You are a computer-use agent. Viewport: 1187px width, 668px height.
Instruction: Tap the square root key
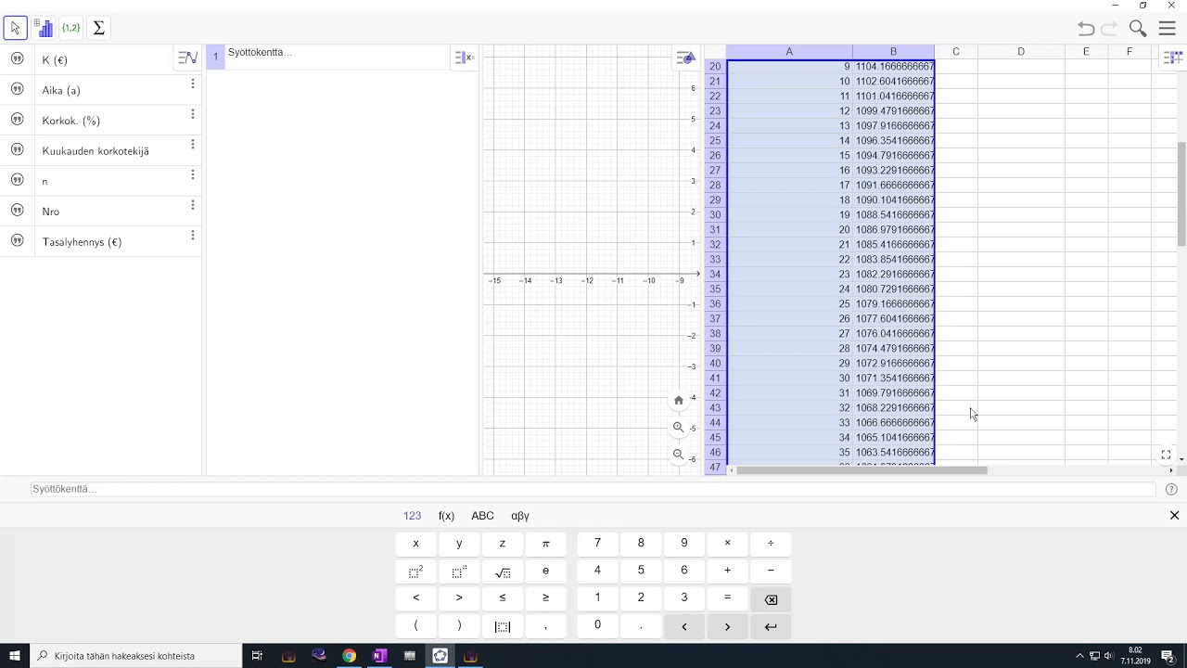tap(502, 572)
